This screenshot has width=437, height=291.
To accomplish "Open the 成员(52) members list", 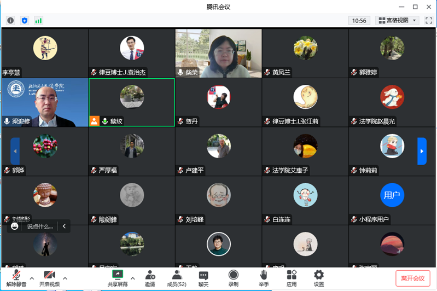I will click(177, 275).
